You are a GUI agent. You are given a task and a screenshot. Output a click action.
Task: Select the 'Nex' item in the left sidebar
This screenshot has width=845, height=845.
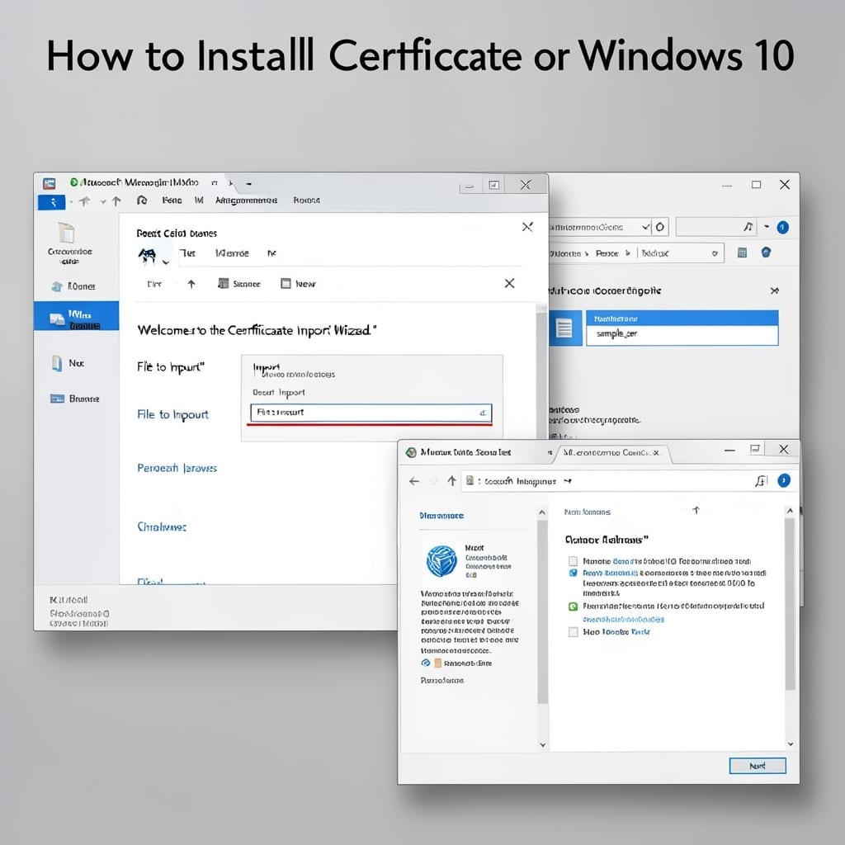coord(68,363)
